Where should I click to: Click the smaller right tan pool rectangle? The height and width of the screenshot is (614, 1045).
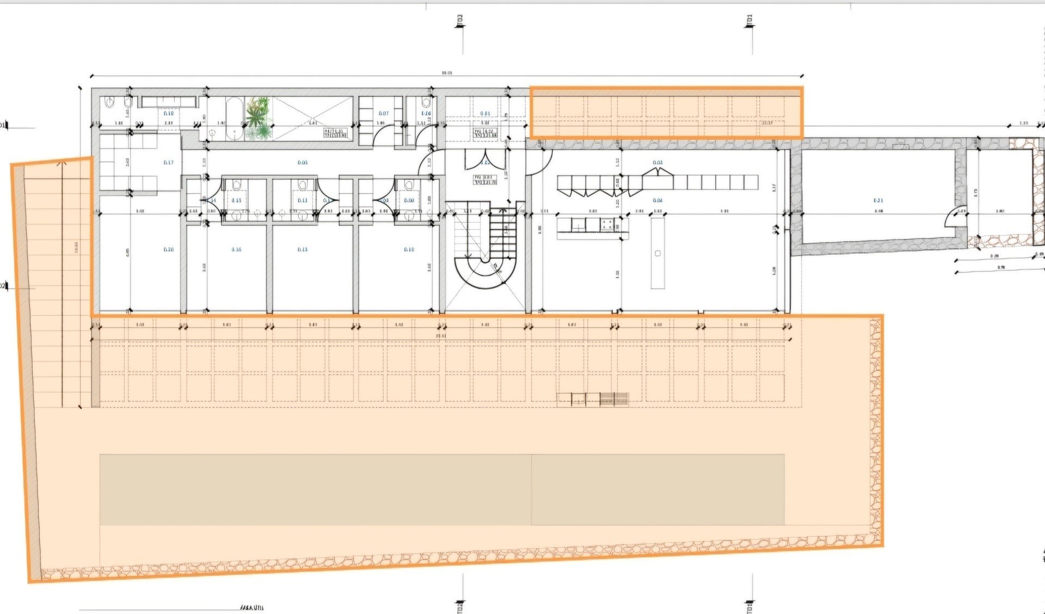tap(657, 490)
